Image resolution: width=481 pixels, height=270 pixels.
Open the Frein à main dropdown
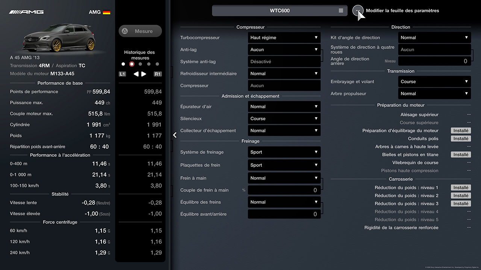pyautogui.click(x=284, y=178)
